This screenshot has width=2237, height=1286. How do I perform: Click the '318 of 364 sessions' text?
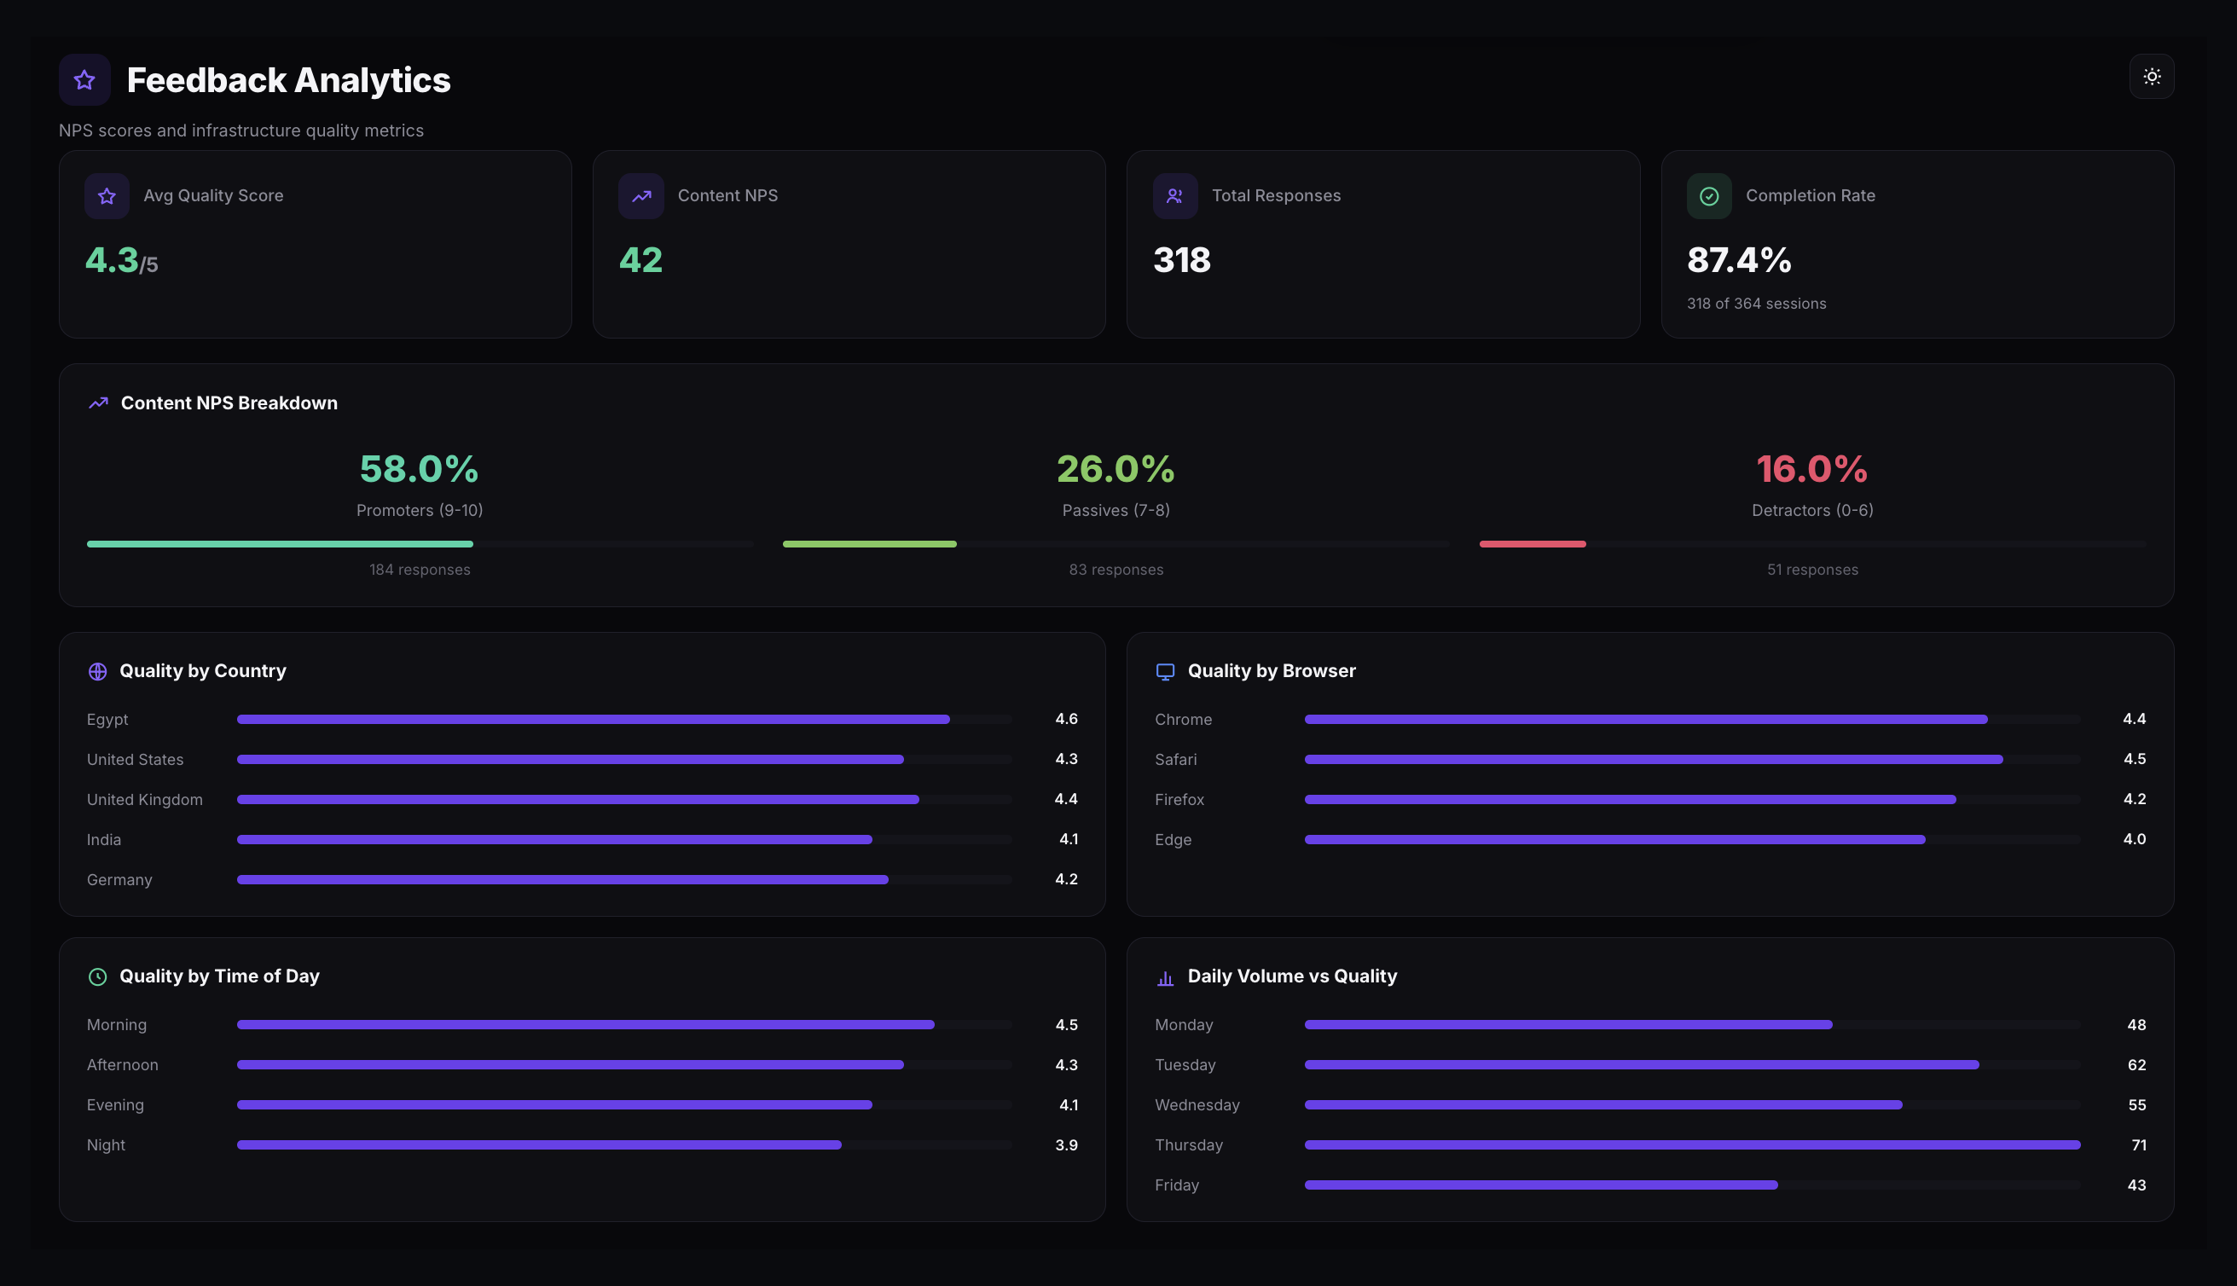coord(1756,303)
